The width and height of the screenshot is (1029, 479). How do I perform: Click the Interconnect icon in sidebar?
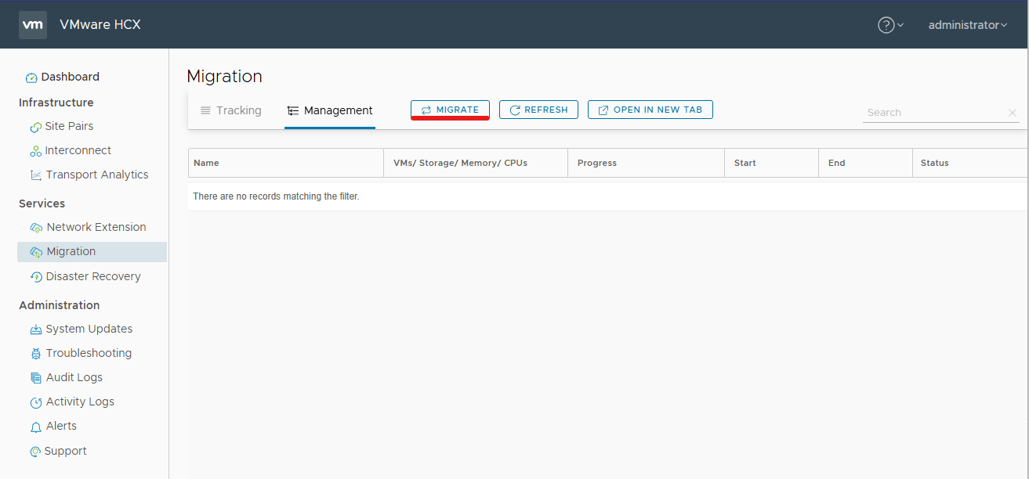pyautogui.click(x=35, y=151)
